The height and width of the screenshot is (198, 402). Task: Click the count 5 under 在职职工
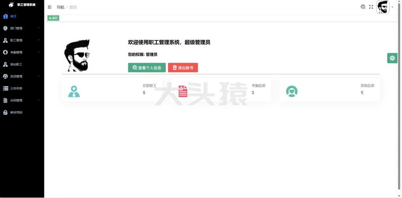click(x=144, y=93)
